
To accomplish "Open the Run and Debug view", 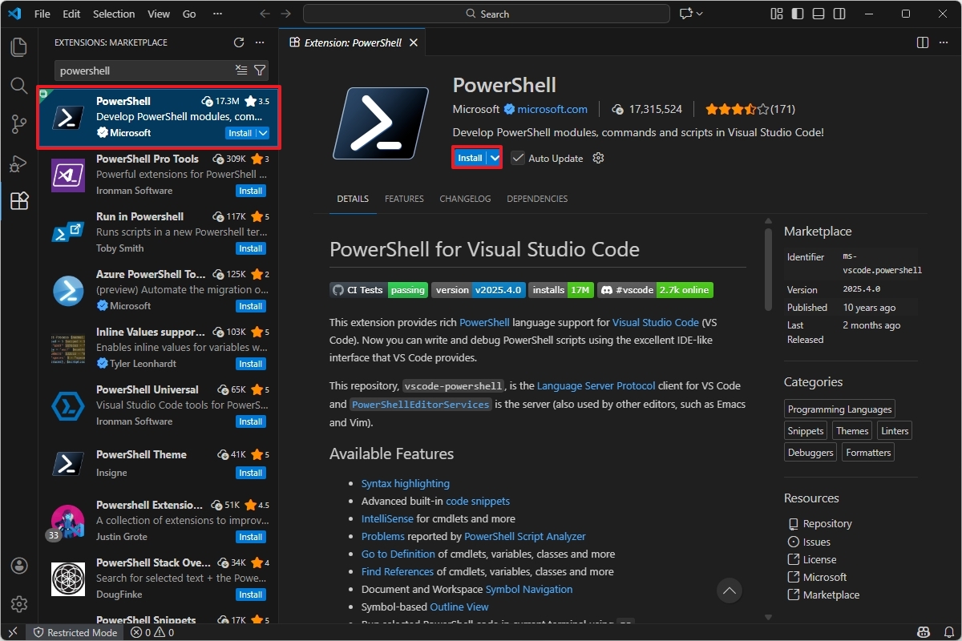I will click(x=19, y=163).
